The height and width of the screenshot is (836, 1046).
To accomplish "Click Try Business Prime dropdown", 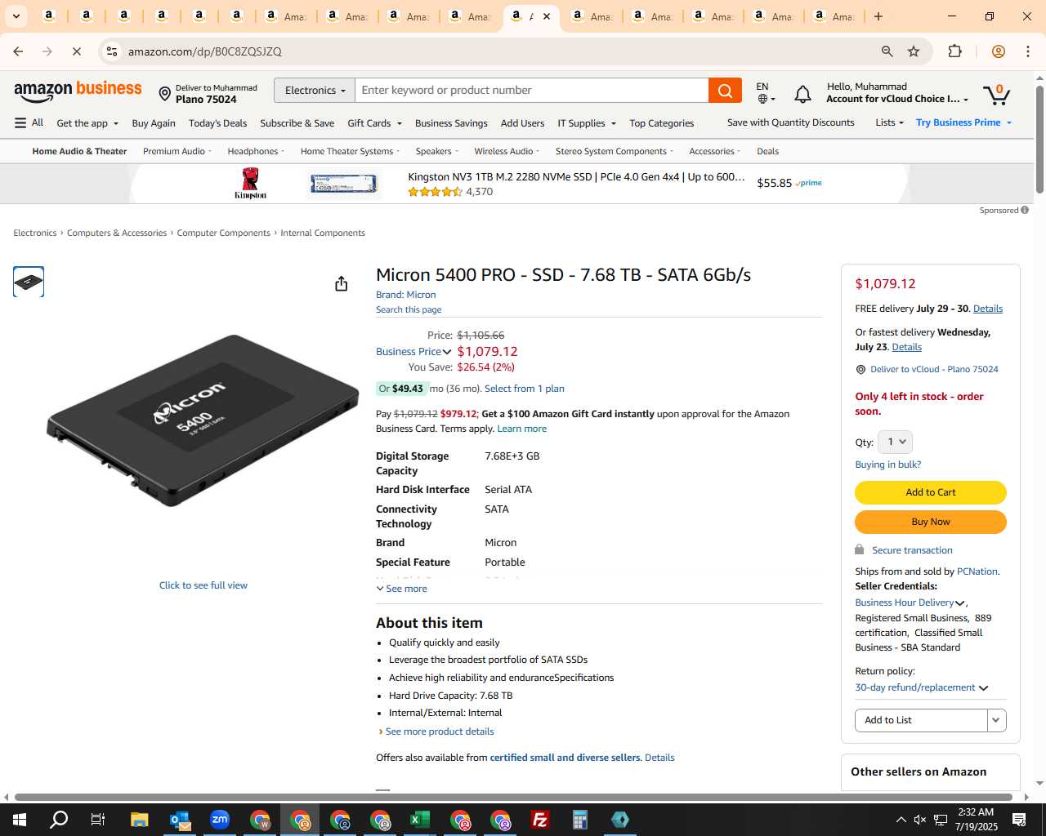I will click(964, 122).
